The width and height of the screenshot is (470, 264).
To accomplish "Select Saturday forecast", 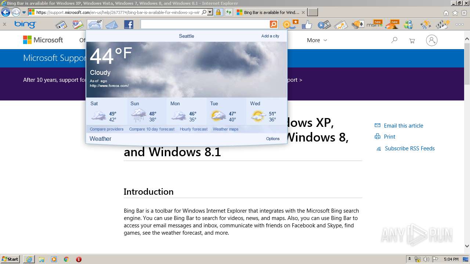I will click(x=106, y=111).
